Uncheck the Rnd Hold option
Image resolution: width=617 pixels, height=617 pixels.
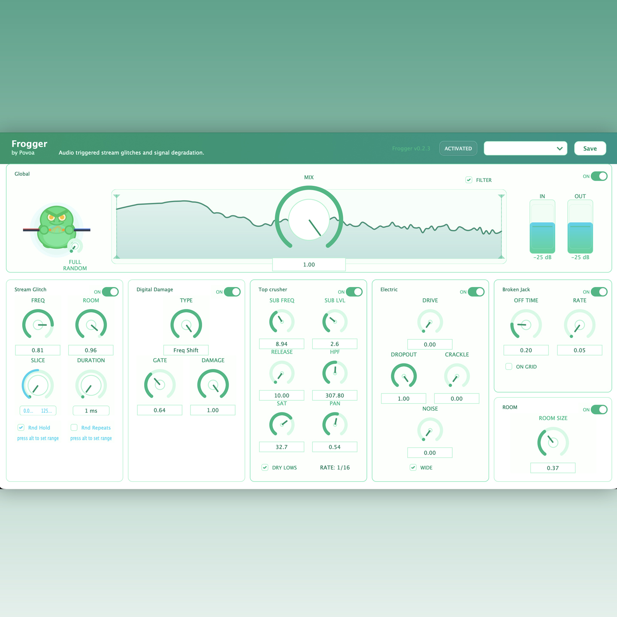[21, 427]
